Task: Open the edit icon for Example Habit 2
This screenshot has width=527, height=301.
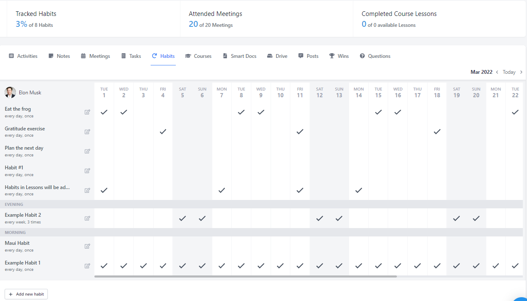Action: point(87,218)
